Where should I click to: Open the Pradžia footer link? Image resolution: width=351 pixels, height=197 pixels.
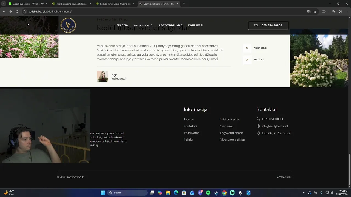click(x=189, y=119)
